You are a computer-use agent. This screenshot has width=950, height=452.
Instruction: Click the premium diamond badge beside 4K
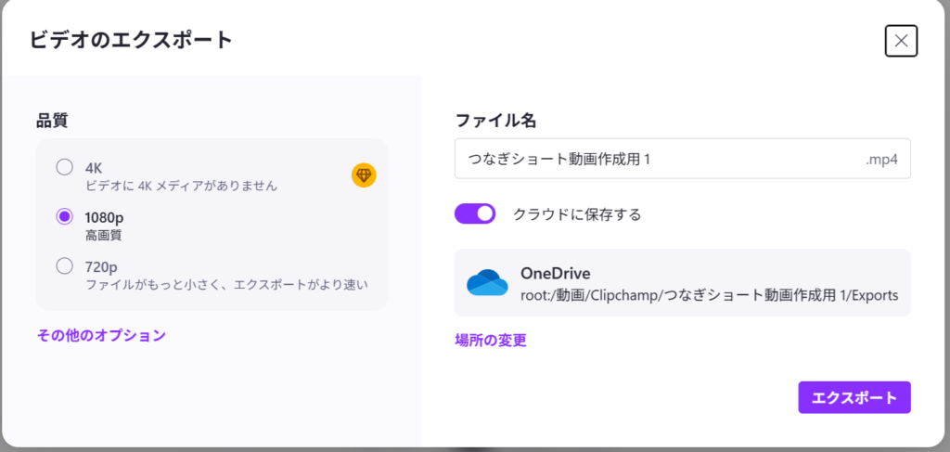click(x=364, y=174)
